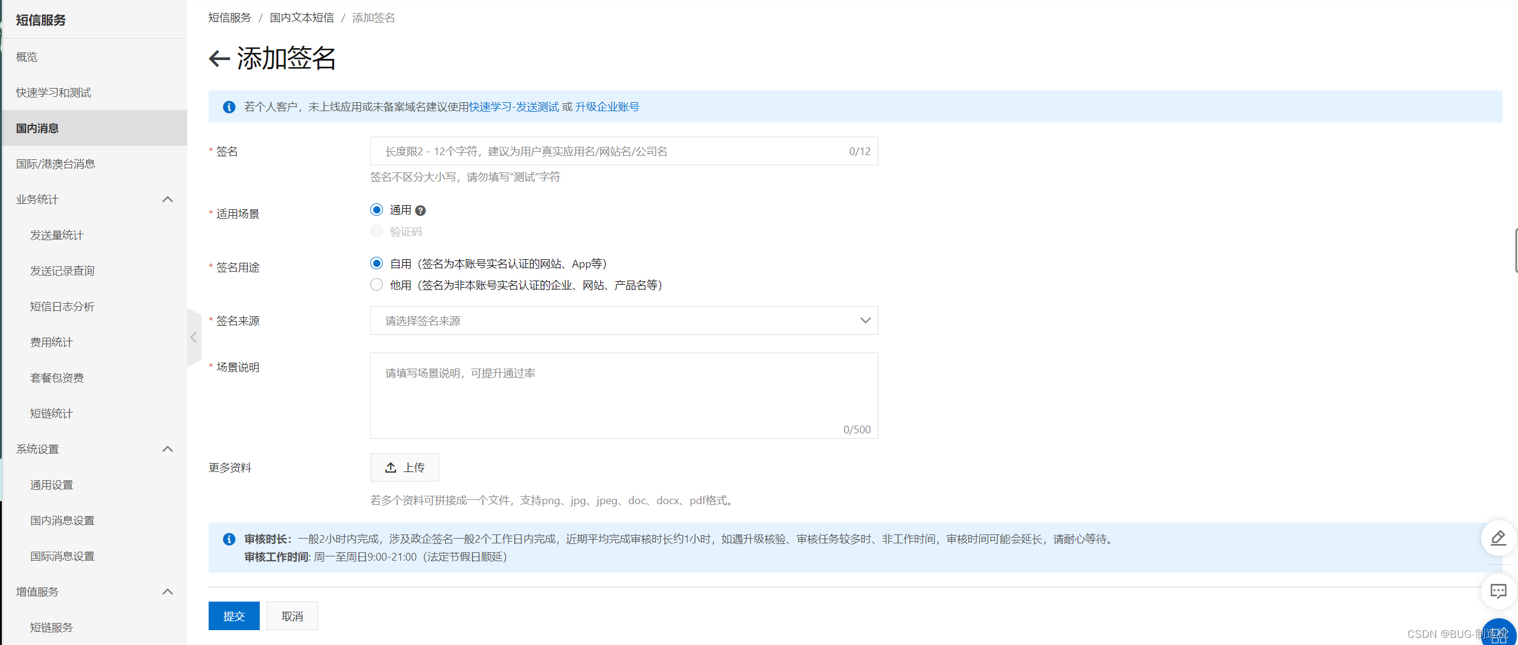Click the edit pencil floating icon
The image size is (1518, 645).
(x=1498, y=538)
